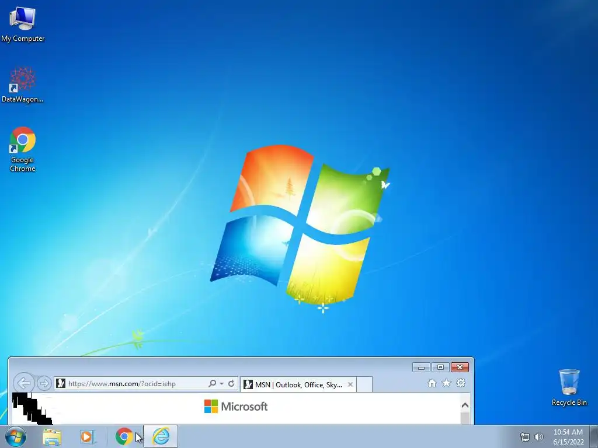The width and height of the screenshot is (598, 448).
Task: Open the Favorites star icon
Action: pyautogui.click(x=446, y=383)
